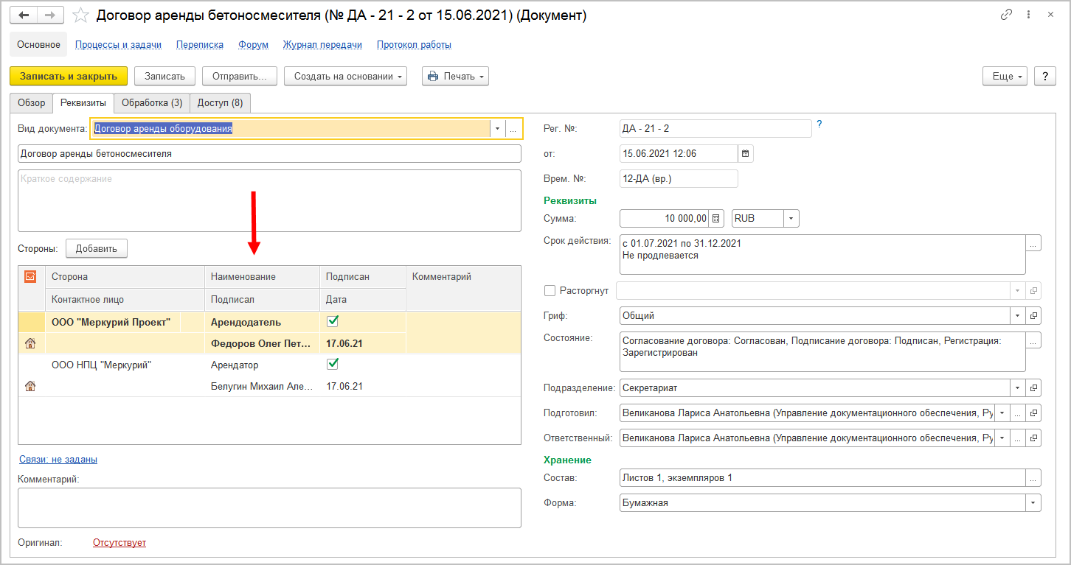
Task: Switch to the Доступ (8) tab
Action: [221, 103]
